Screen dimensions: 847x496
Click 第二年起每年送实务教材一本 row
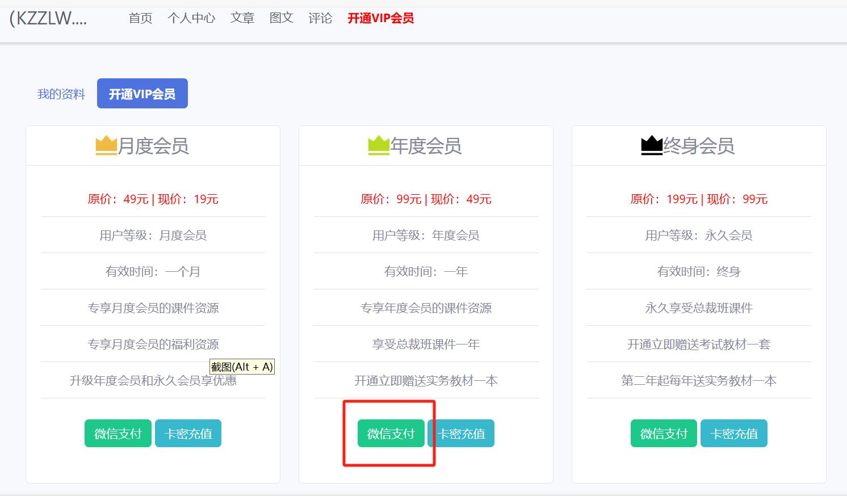(x=699, y=380)
